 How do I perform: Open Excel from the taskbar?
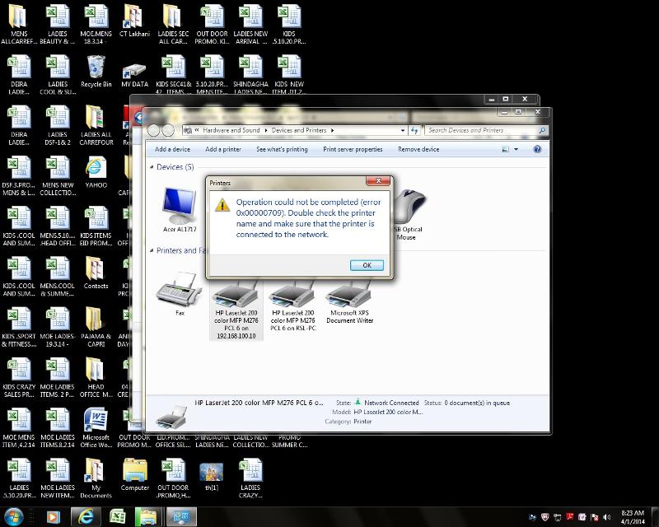[x=117, y=517]
